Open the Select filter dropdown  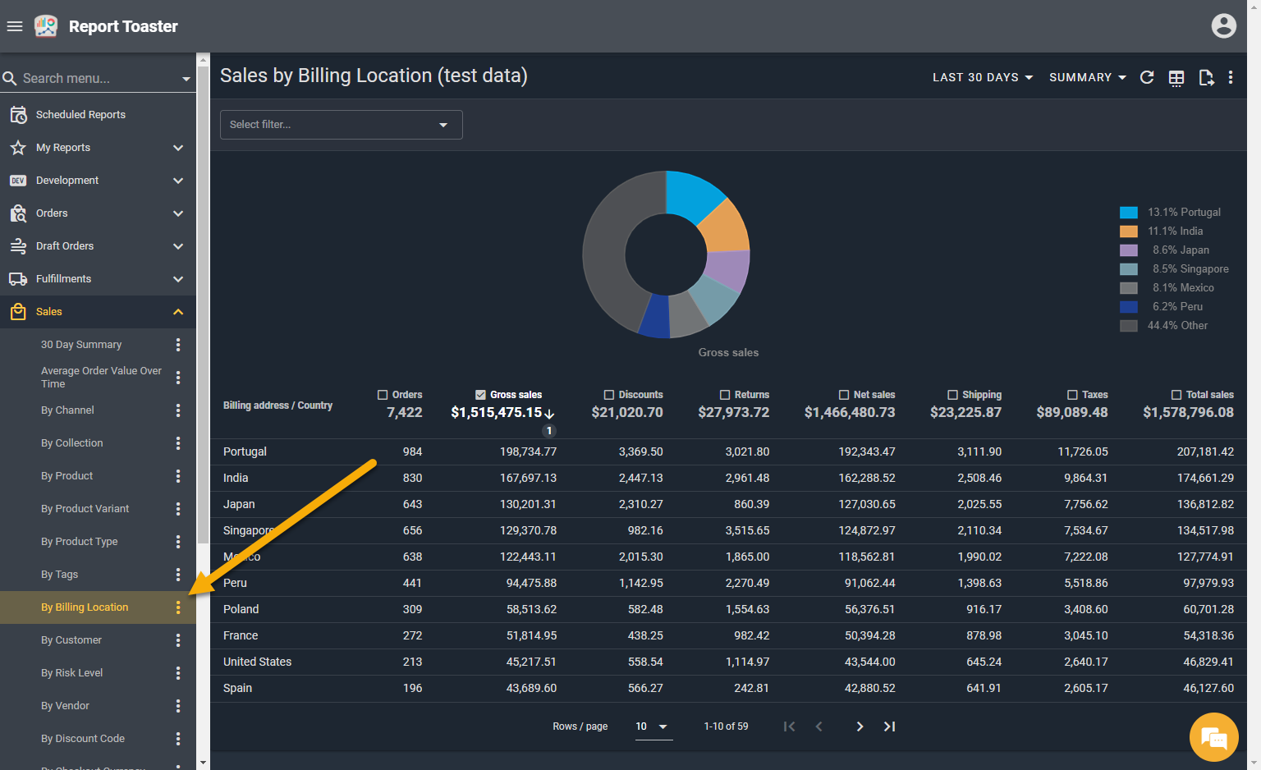(x=341, y=125)
